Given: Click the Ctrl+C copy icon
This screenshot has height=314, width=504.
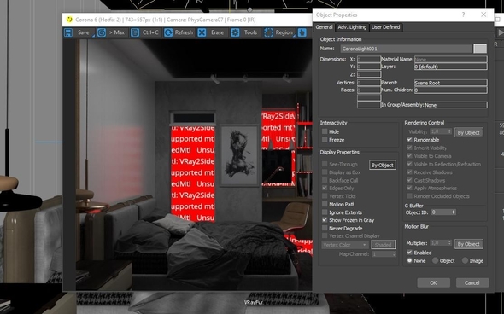Looking at the screenshot, I should (x=135, y=32).
